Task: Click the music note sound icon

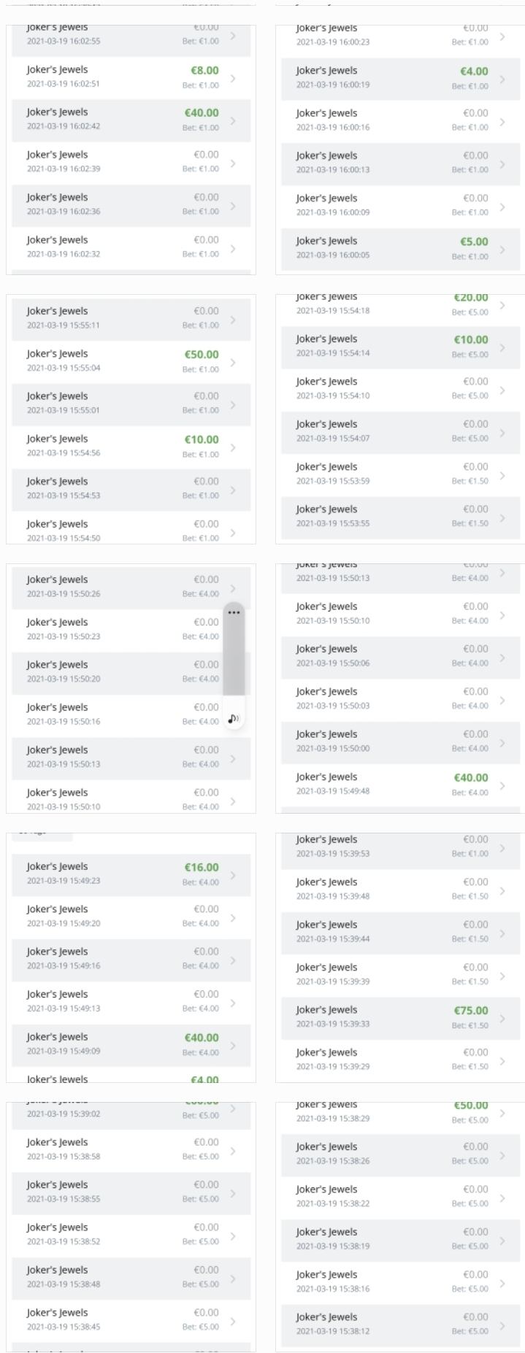Action: coord(233,718)
